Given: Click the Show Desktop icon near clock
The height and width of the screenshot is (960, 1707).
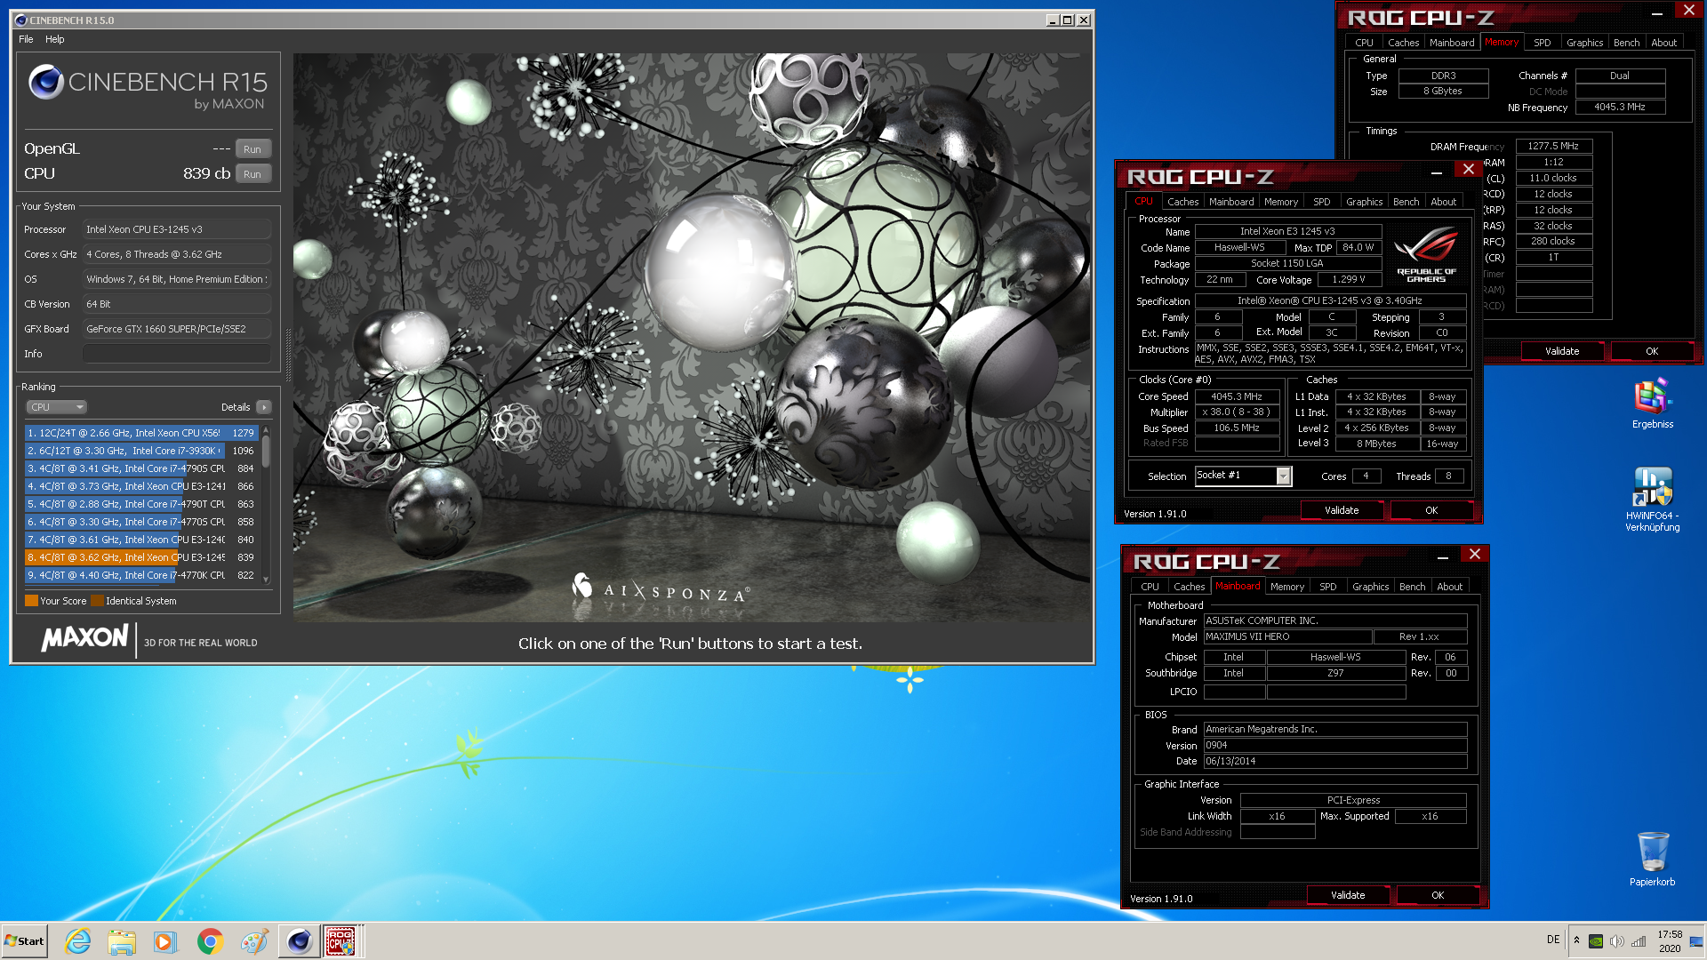Looking at the screenshot, I should pyautogui.click(x=1695, y=940).
